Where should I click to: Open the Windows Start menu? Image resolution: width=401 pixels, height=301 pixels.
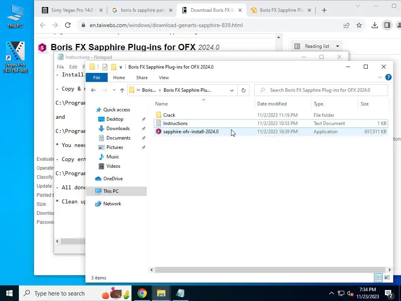pyautogui.click(x=9, y=293)
